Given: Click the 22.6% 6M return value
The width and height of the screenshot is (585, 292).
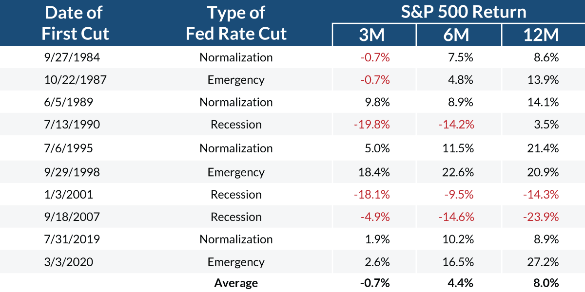Looking at the screenshot, I should pos(460,172).
